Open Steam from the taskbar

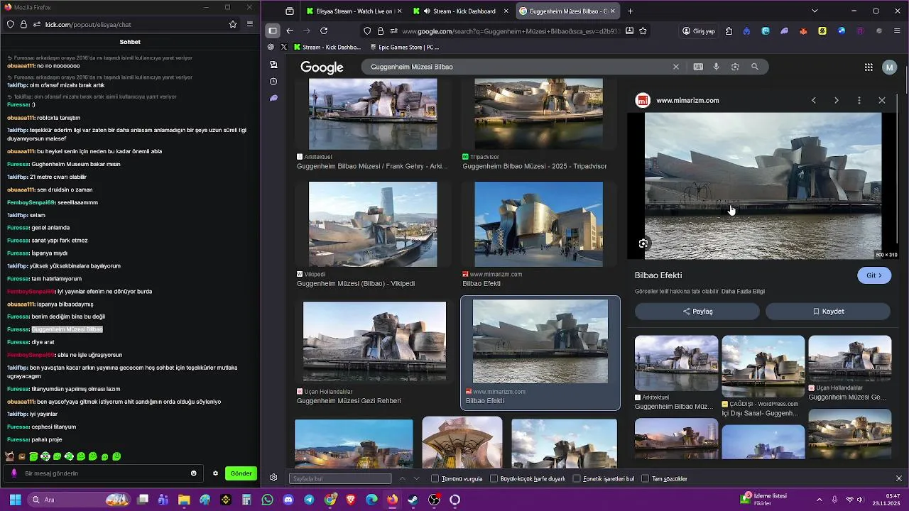[x=413, y=500]
